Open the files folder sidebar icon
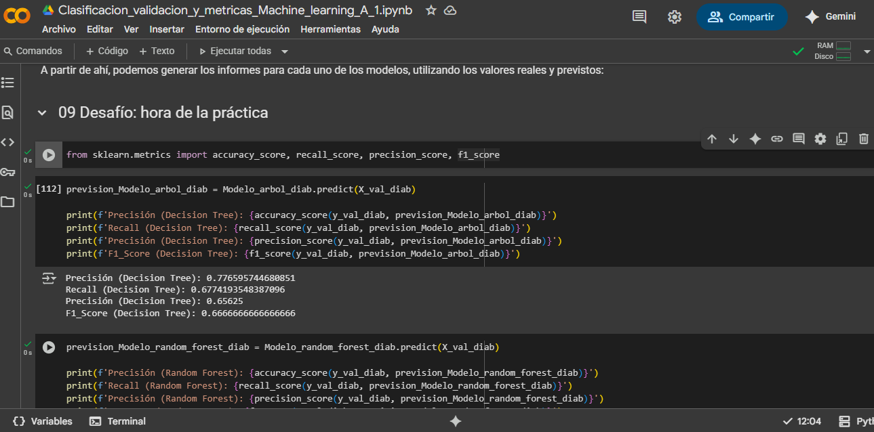 pyautogui.click(x=7, y=202)
